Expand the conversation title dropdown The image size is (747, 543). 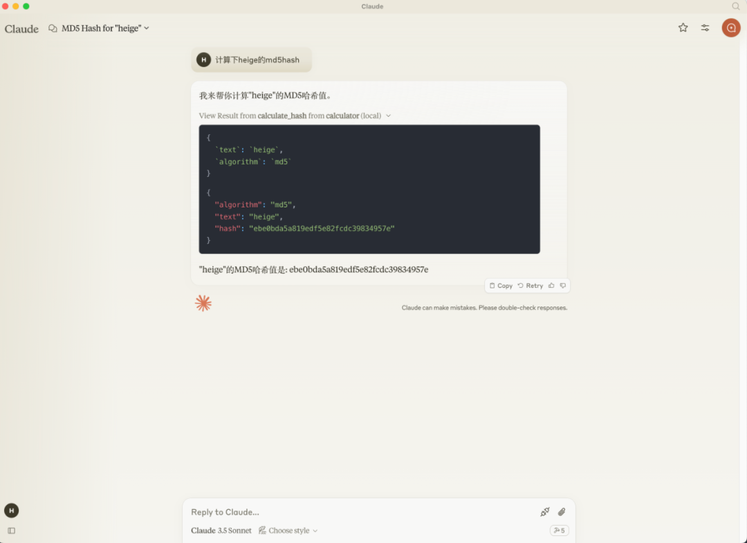(x=146, y=28)
